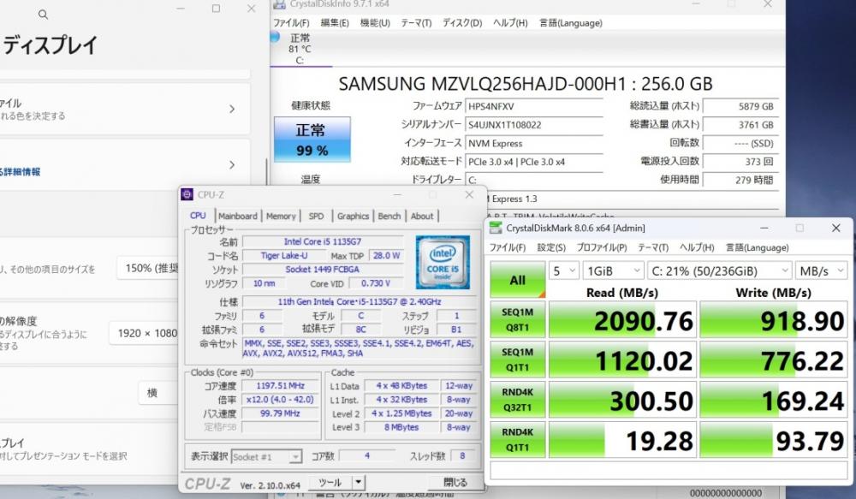Switch to the CPU tab in CPU-Z
The width and height of the screenshot is (856, 499).
(198, 216)
